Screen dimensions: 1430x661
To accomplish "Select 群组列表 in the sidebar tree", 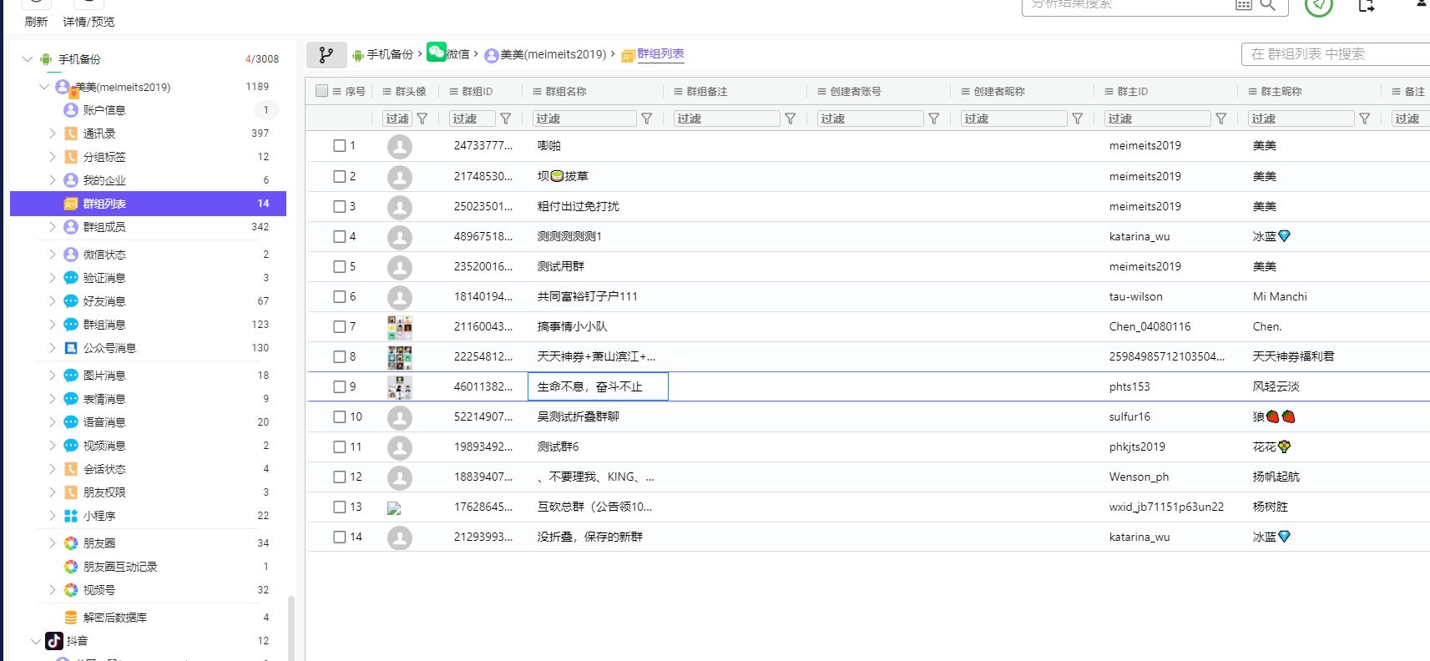I will pos(149,204).
